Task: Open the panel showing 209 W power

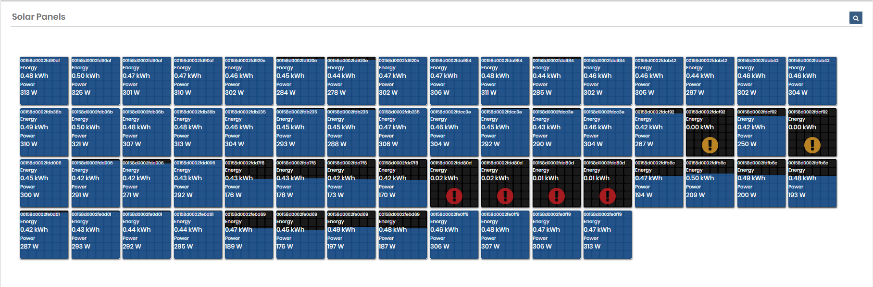Action: tap(710, 183)
